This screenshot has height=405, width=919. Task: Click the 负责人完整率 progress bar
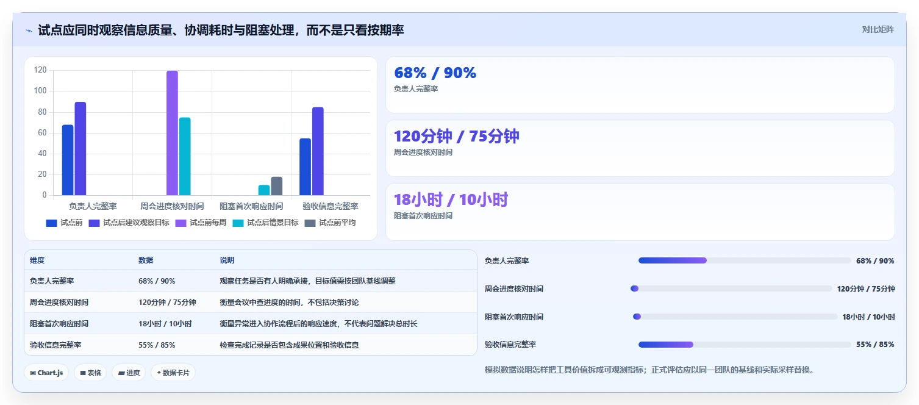[x=745, y=260]
